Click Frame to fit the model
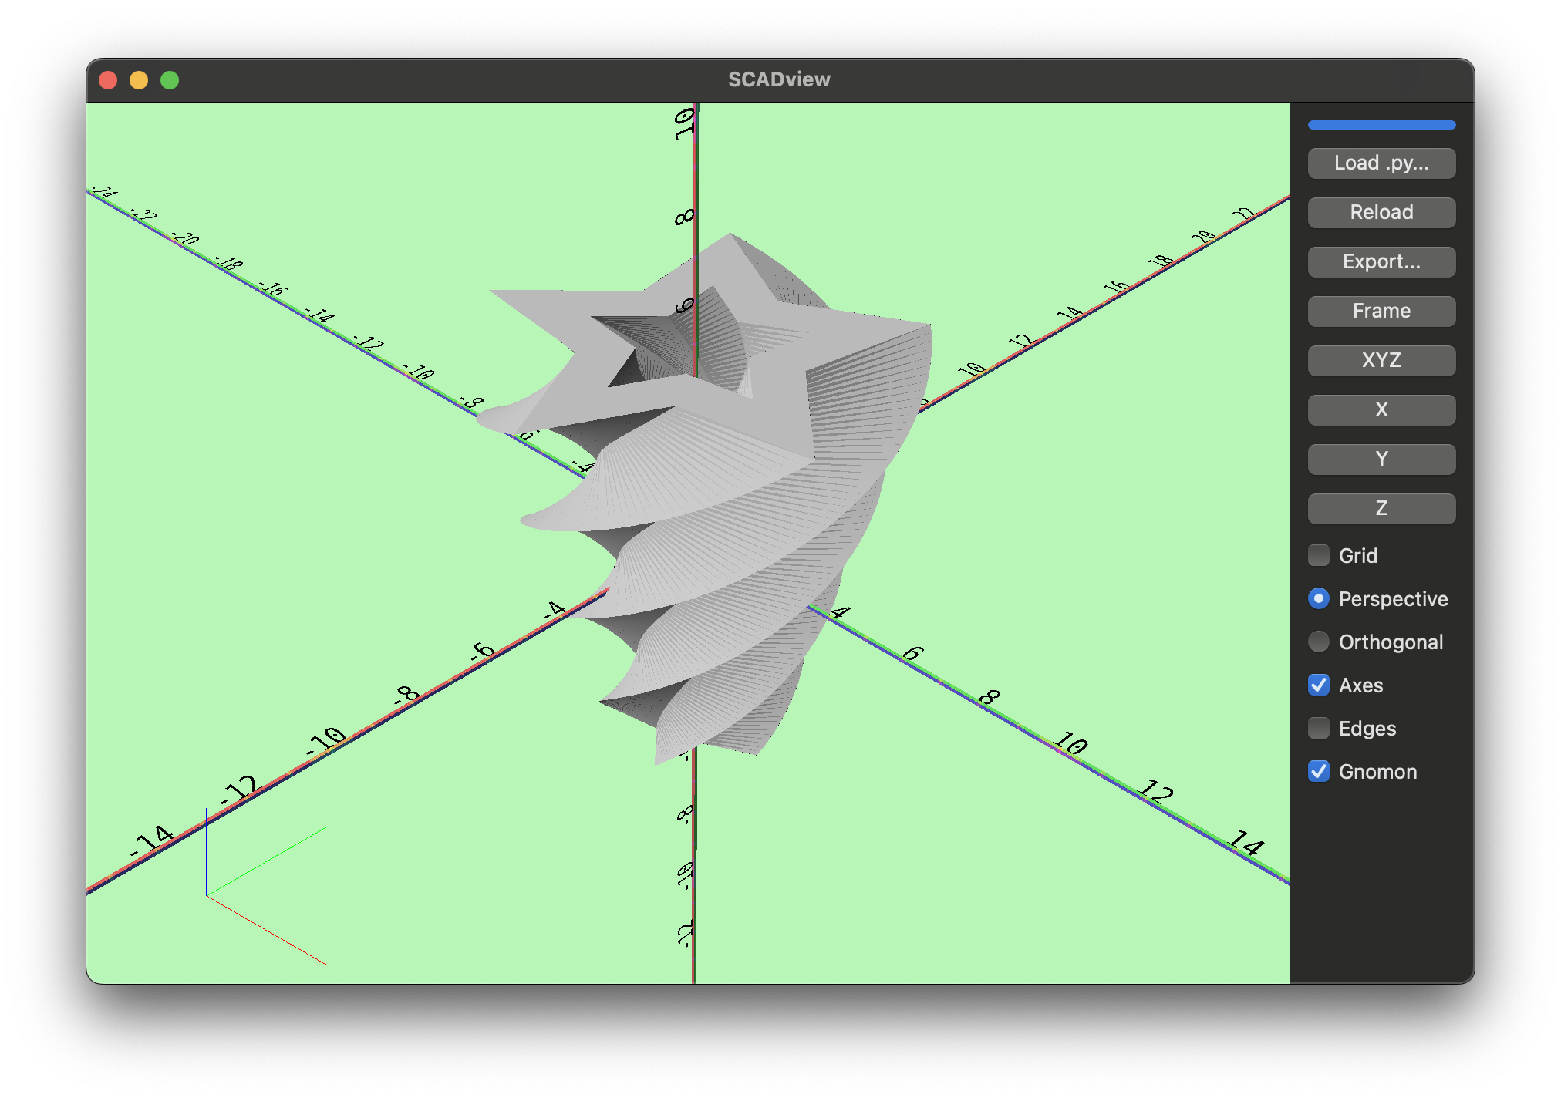 point(1381,311)
